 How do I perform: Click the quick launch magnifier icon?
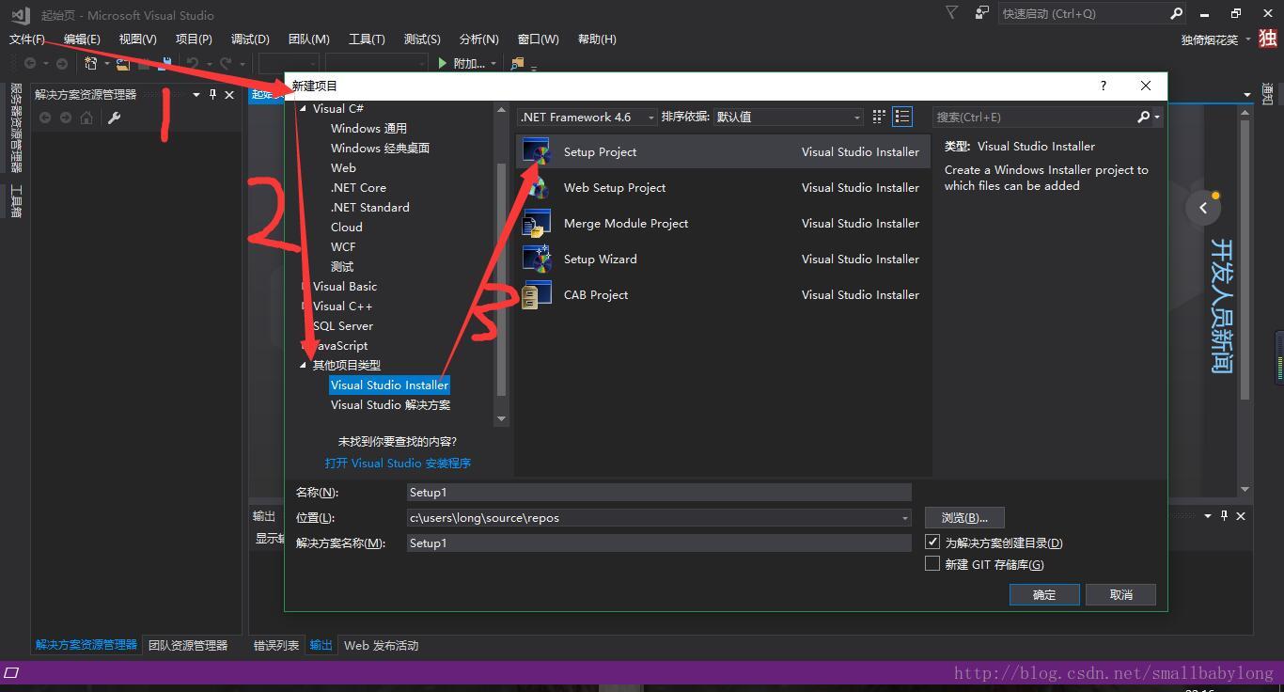[x=1176, y=13]
